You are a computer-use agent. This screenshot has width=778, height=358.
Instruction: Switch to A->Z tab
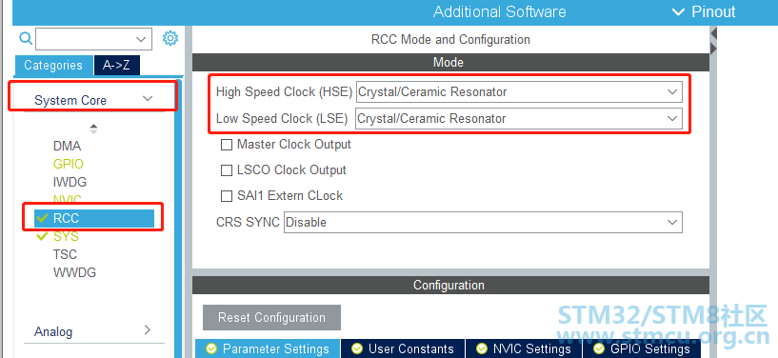point(116,66)
